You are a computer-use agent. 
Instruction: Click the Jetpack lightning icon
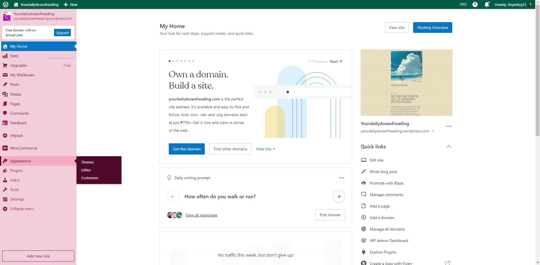click(5, 135)
